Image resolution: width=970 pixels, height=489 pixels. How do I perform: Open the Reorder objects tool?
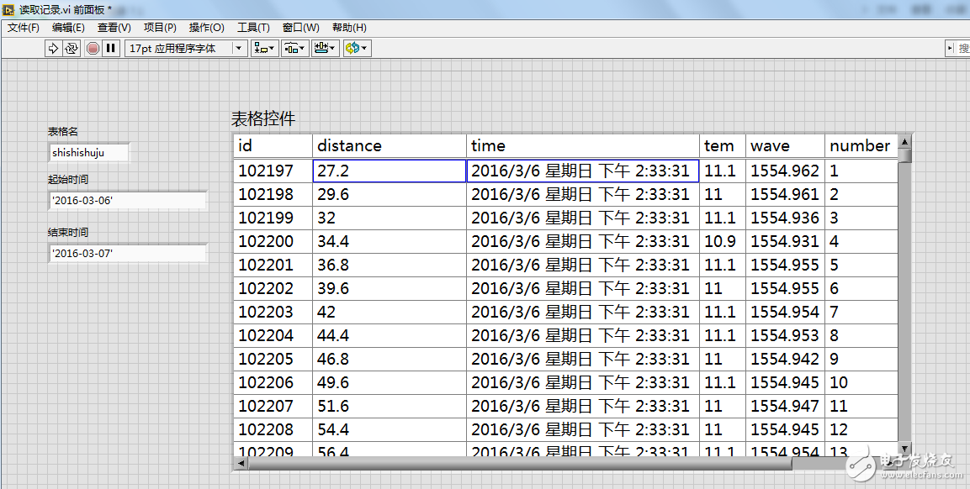(x=356, y=49)
